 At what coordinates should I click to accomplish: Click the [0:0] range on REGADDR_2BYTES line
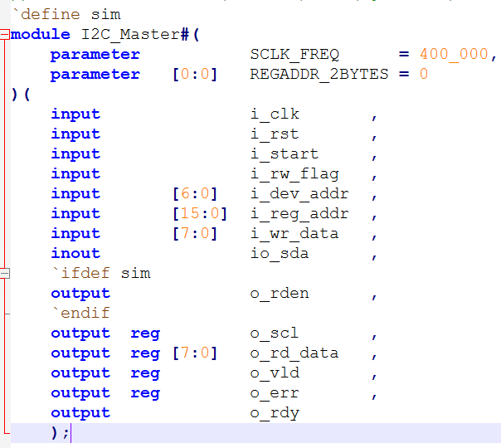[x=195, y=74]
